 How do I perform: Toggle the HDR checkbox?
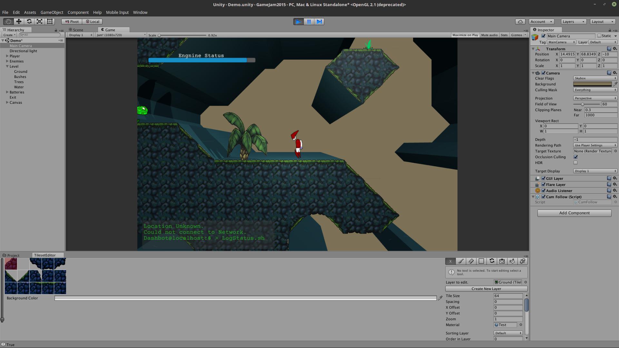[575, 163]
